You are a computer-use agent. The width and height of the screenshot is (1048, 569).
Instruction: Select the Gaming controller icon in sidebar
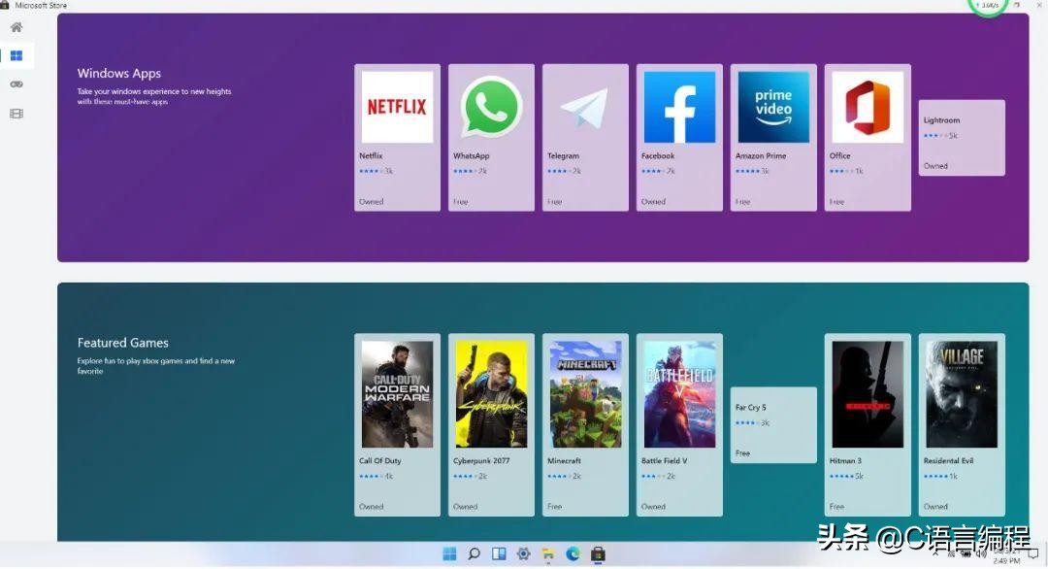(16, 84)
